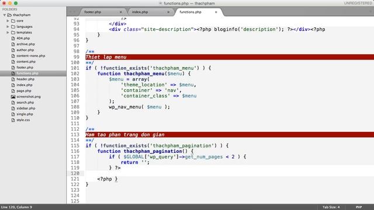Open search.php from the sidebar
The height and width of the screenshot is (210, 374).
[x=25, y=103]
